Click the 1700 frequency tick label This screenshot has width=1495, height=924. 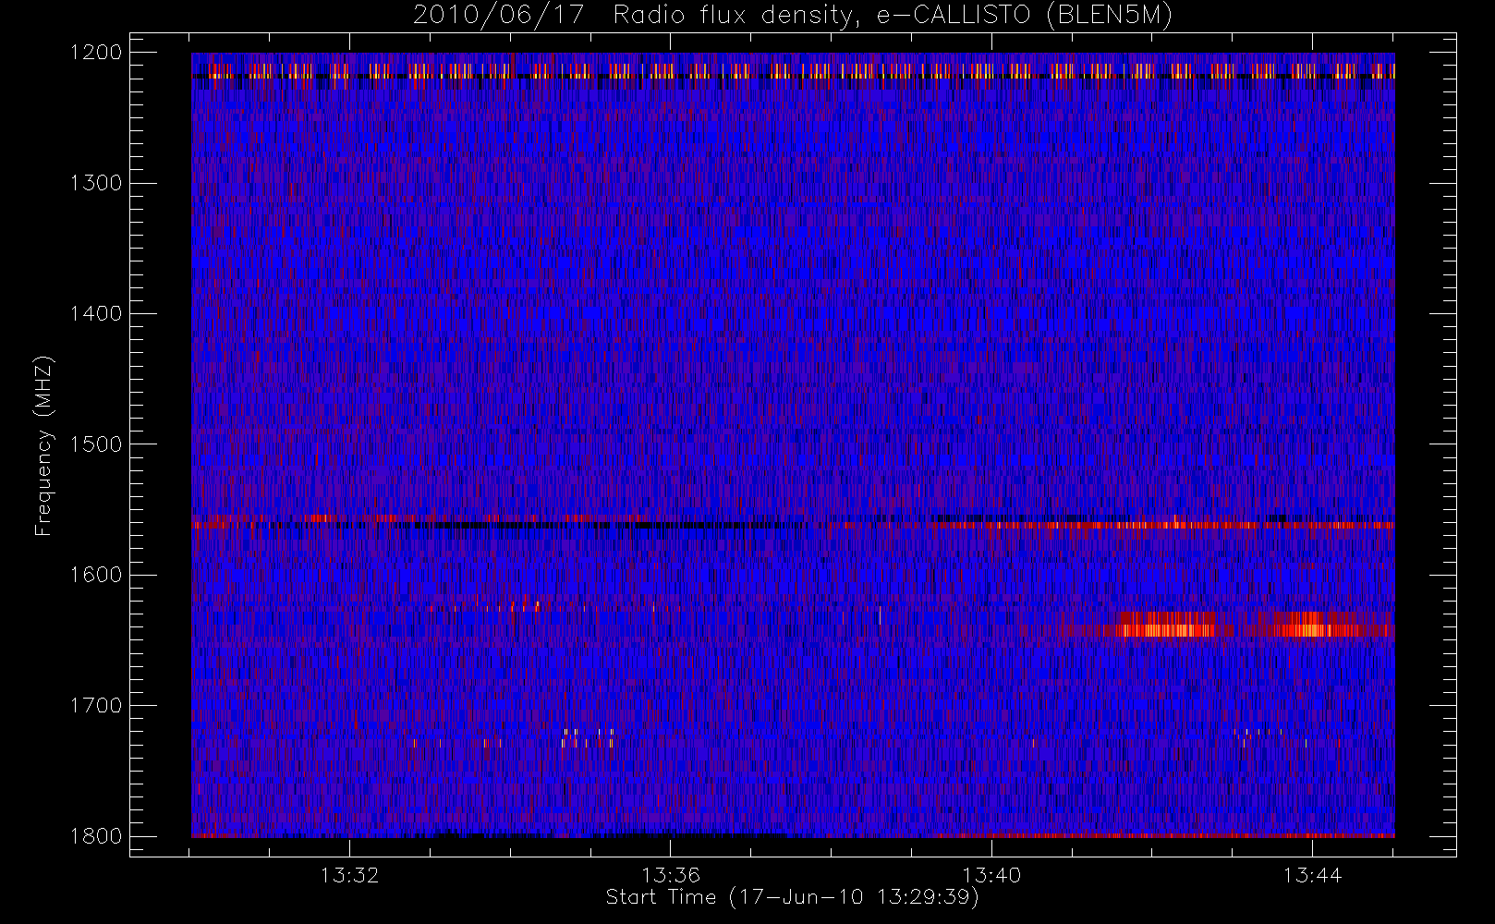click(x=96, y=706)
